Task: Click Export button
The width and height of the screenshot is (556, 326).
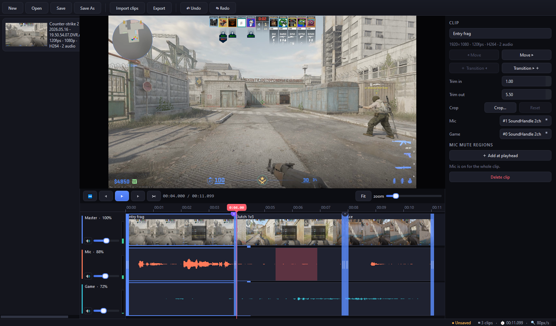Action: pyautogui.click(x=159, y=8)
